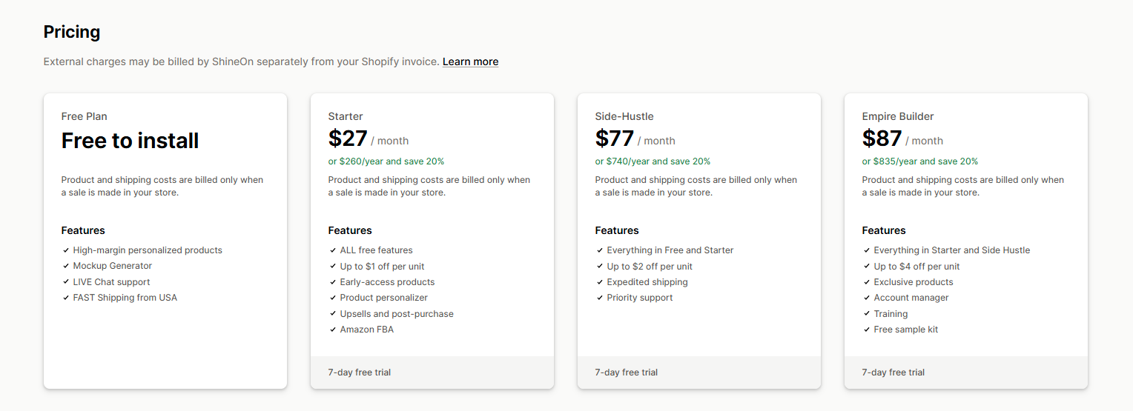Click checkmark beside Account manager
Screen dimensions: 1133x411
pos(867,298)
